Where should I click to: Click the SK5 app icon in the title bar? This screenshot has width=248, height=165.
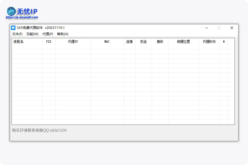click(x=13, y=28)
